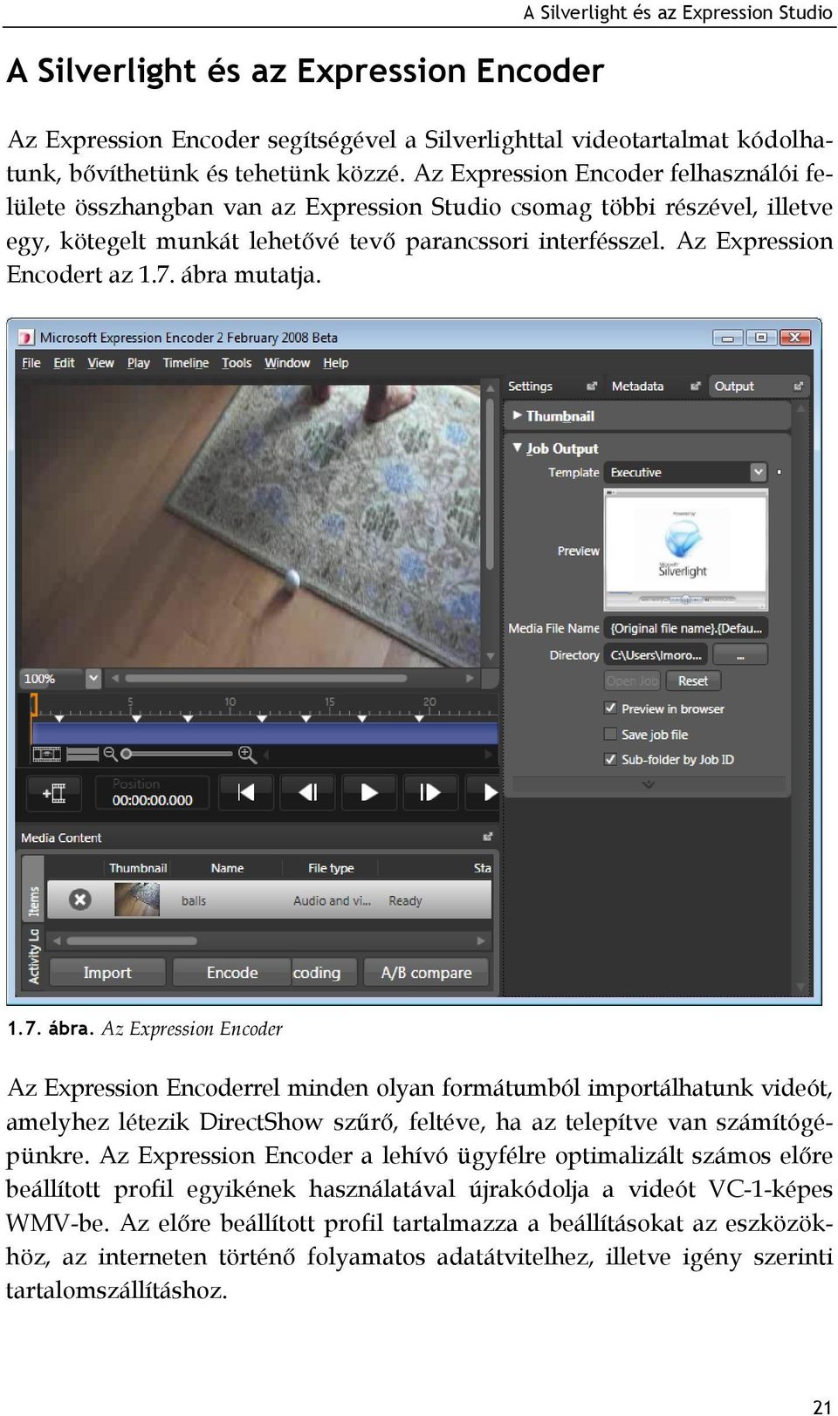838x1416 pixels.
Task: Undock the Output panel
Action: coord(799,386)
